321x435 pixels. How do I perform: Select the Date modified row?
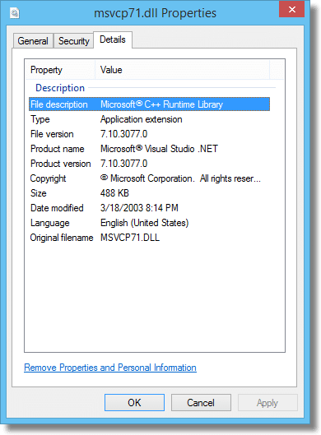pos(149,208)
